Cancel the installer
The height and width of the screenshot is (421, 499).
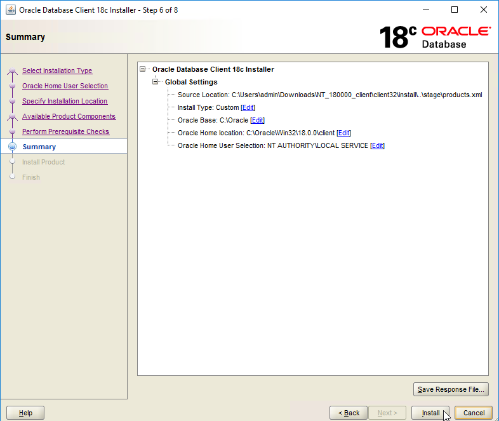click(474, 413)
